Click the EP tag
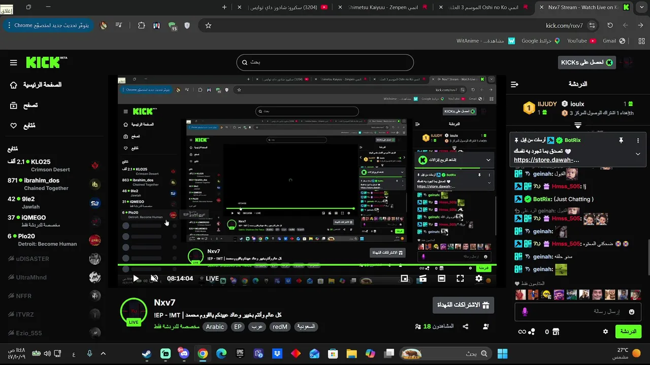 238,327
